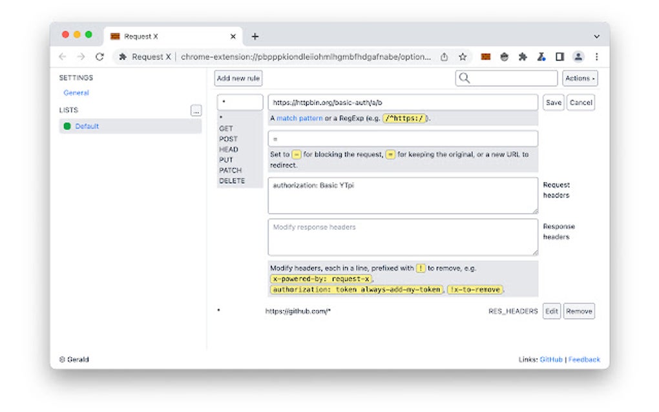Select the GET method filter
659x412 pixels.
pyautogui.click(x=225, y=129)
